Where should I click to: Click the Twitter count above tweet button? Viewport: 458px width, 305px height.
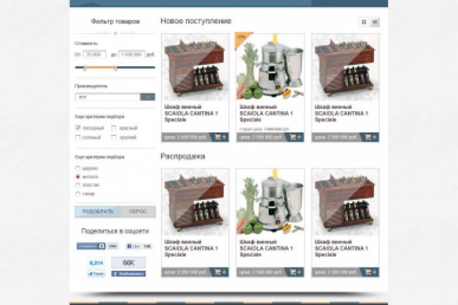point(97,263)
